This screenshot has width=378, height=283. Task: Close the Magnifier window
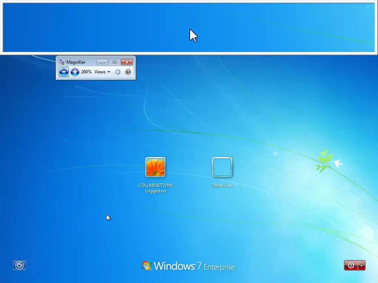(127, 62)
